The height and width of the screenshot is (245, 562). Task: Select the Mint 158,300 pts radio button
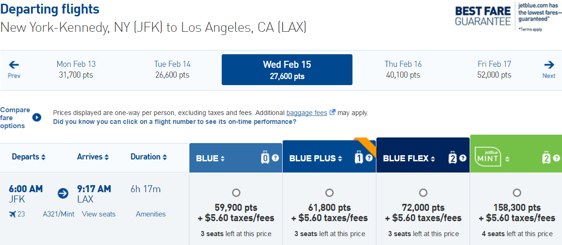517,193
